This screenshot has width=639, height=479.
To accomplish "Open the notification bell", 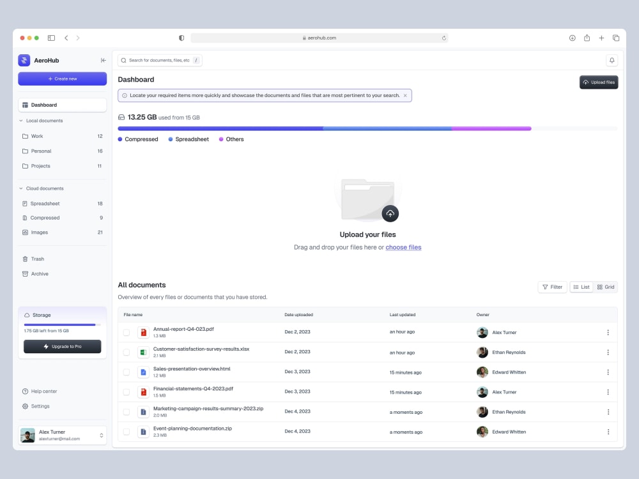I will (612, 59).
